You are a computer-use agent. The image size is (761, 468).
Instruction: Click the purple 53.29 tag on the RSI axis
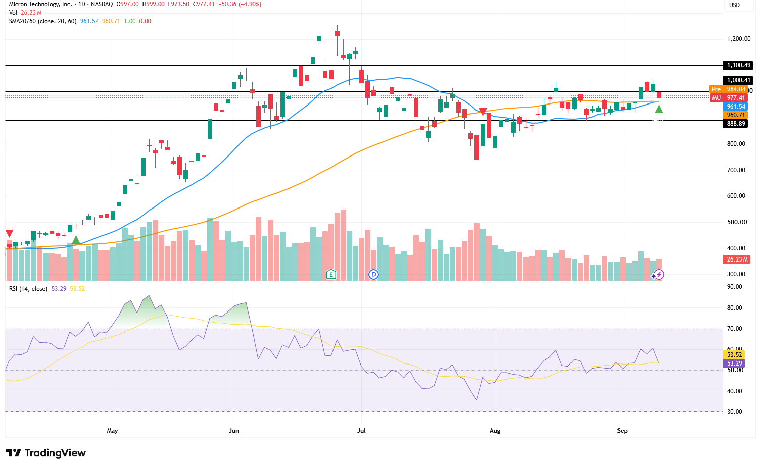tap(734, 363)
